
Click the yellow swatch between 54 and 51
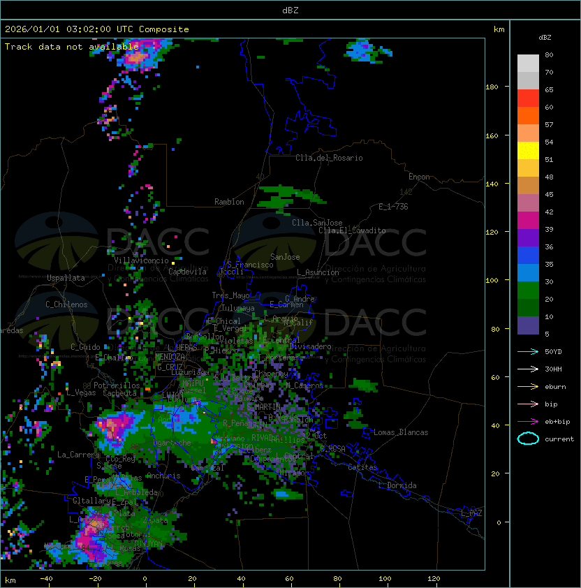528,151
